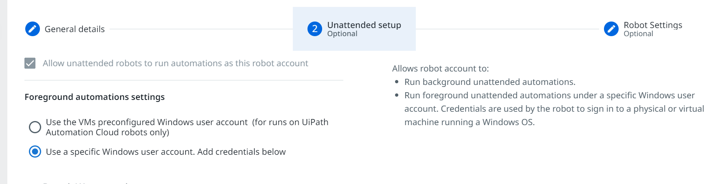Viewport: 718px width, 184px height.
Task: Click 'Optional' under Unattended setup
Action: (x=342, y=34)
